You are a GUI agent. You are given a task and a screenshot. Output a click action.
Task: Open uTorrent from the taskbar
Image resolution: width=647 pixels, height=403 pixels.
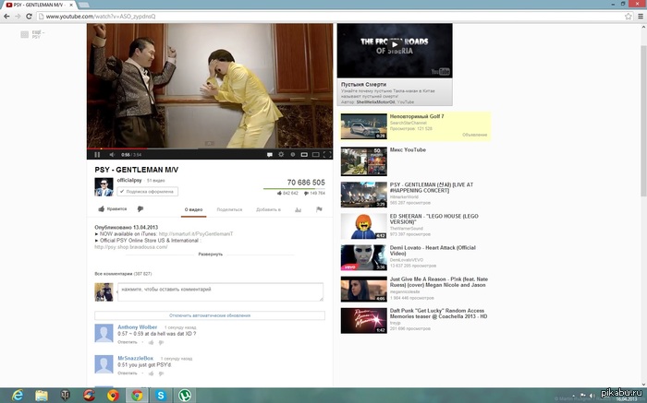click(x=185, y=396)
